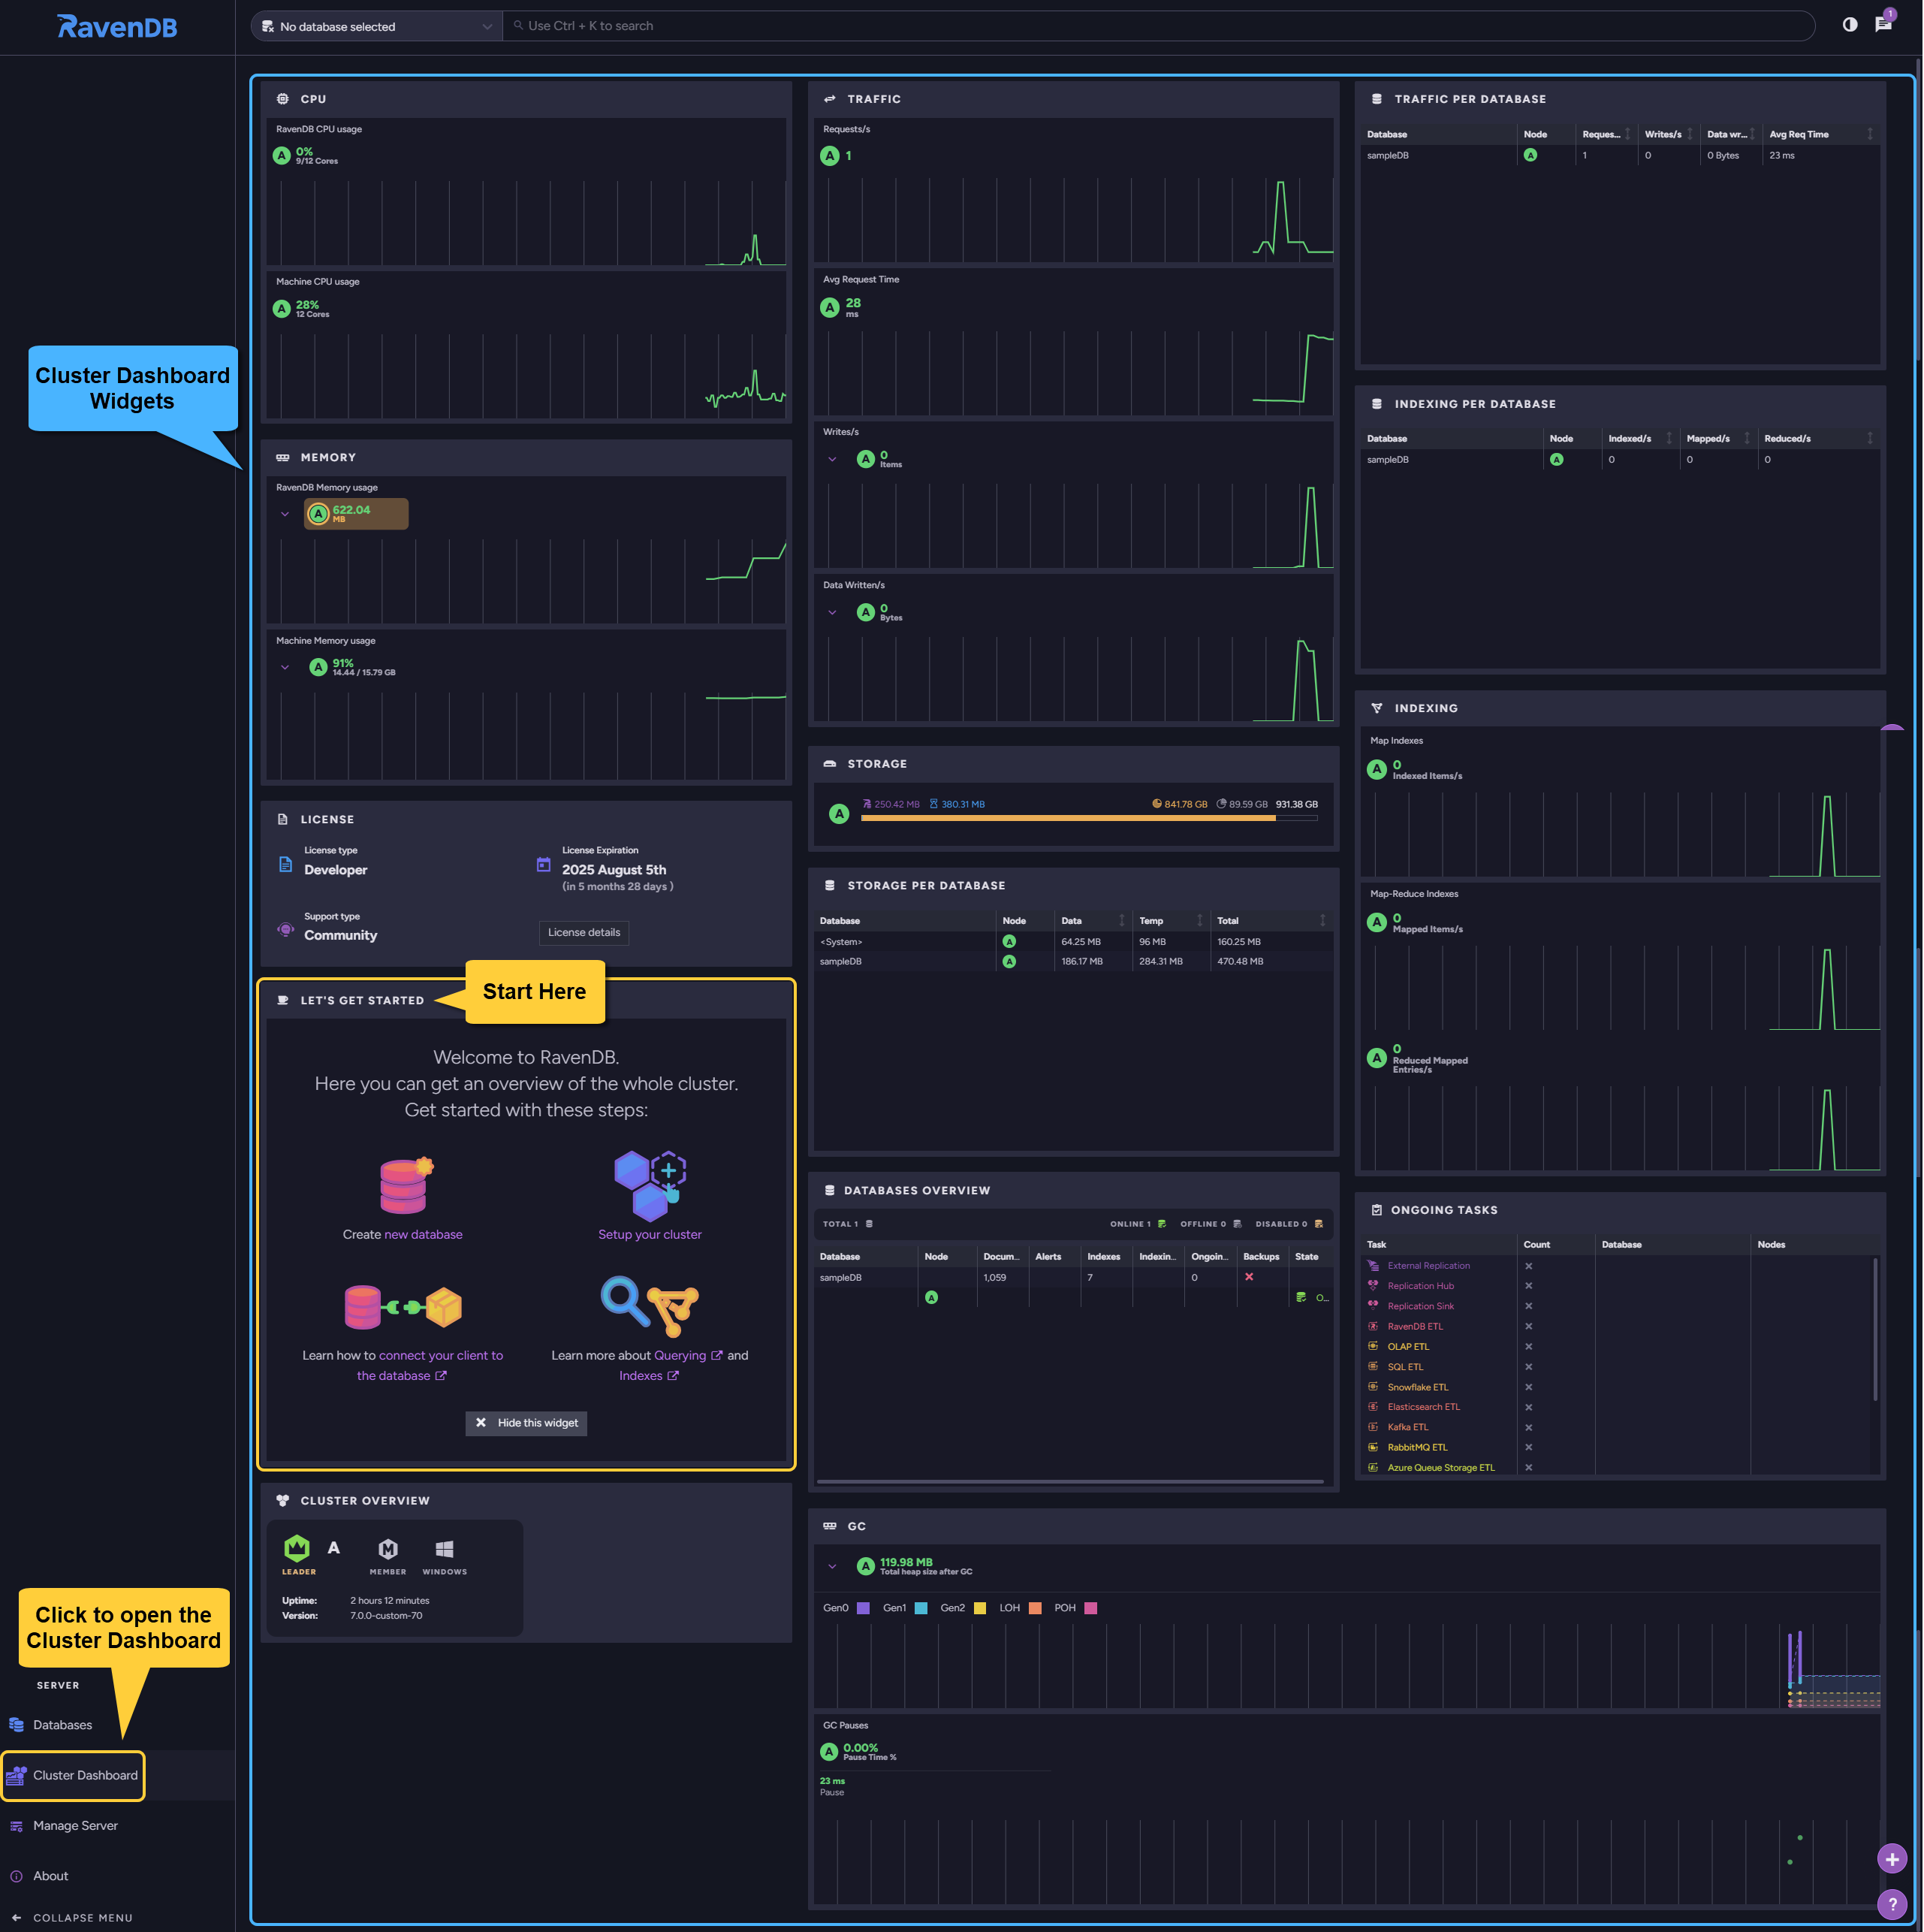Viewport: 1924px width, 1932px height.
Task: Click the License details button
Action: click(x=584, y=933)
